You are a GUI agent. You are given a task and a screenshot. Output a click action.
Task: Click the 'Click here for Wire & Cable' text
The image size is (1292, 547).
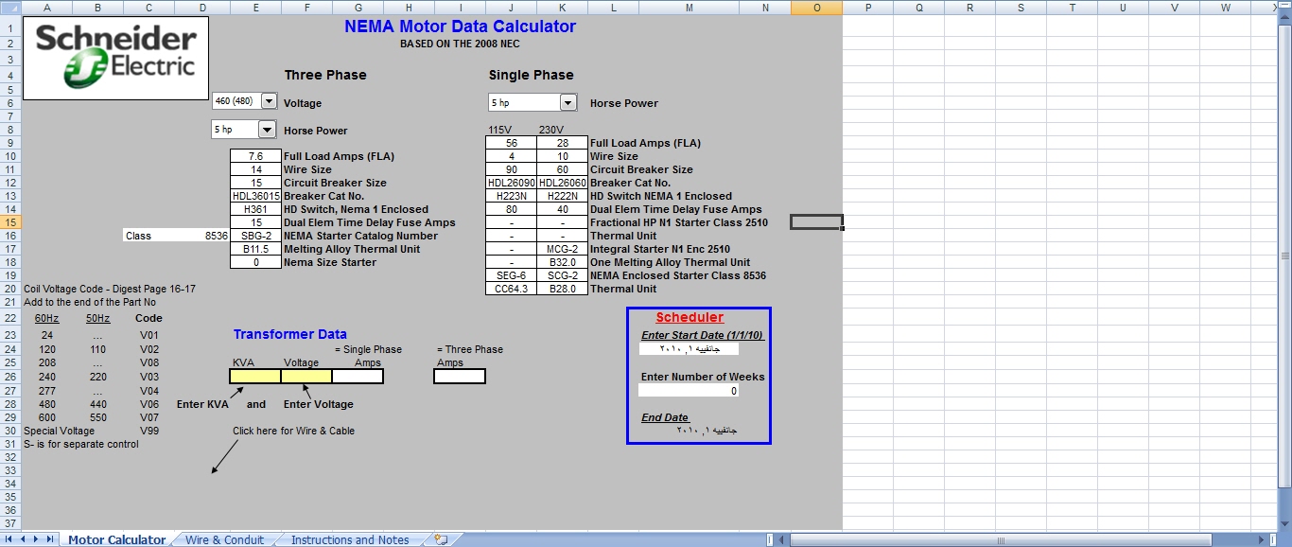point(294,431)
